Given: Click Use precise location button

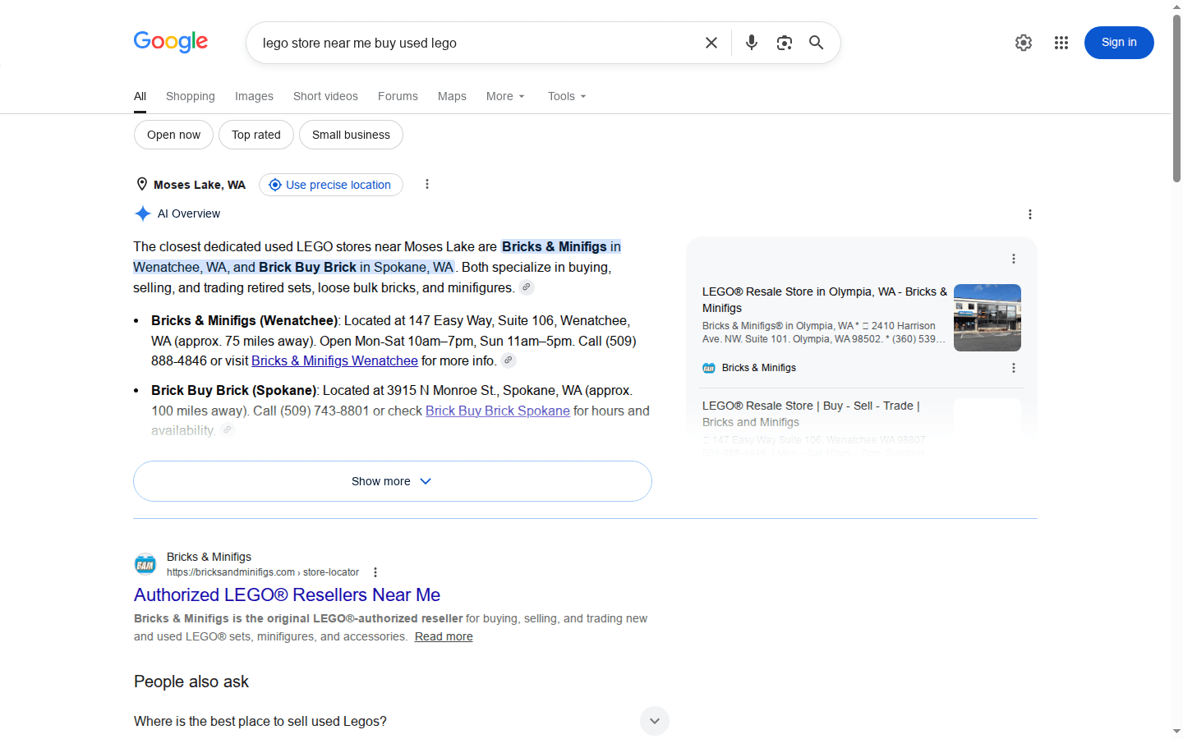Looking at the screenshot, I should (331, 185).
